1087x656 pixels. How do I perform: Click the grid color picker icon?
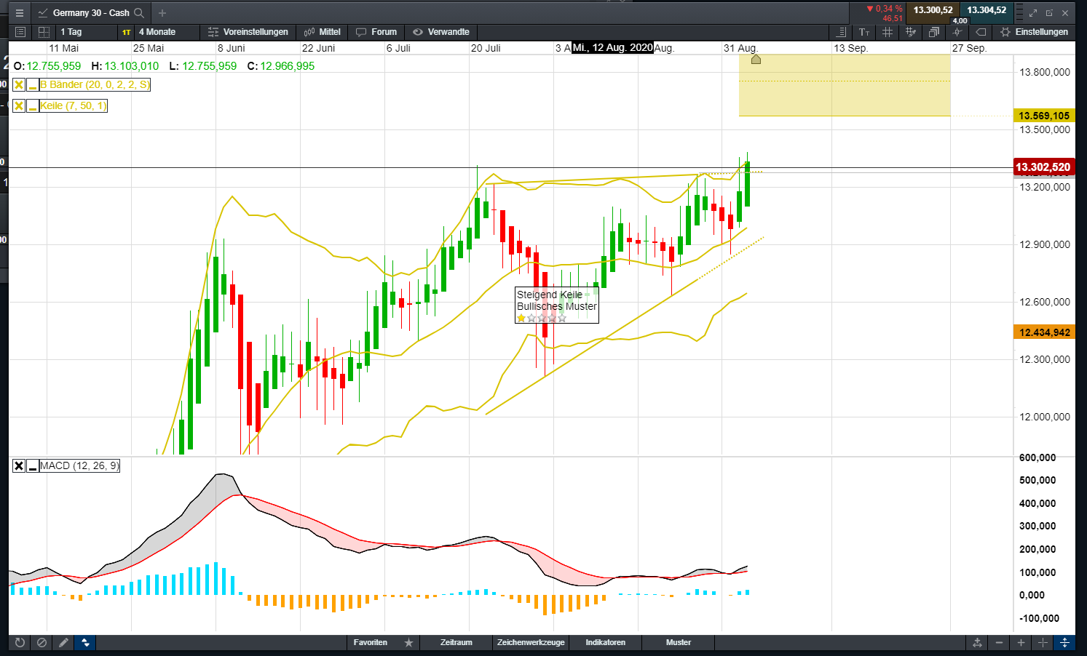[911, 32]
